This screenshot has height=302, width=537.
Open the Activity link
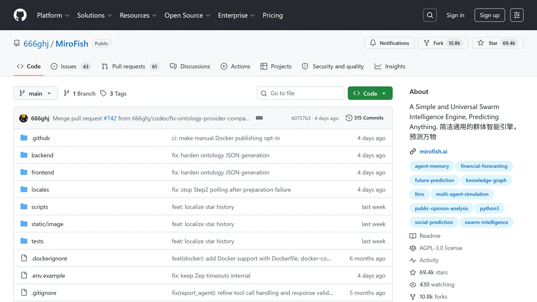(424, 260)
